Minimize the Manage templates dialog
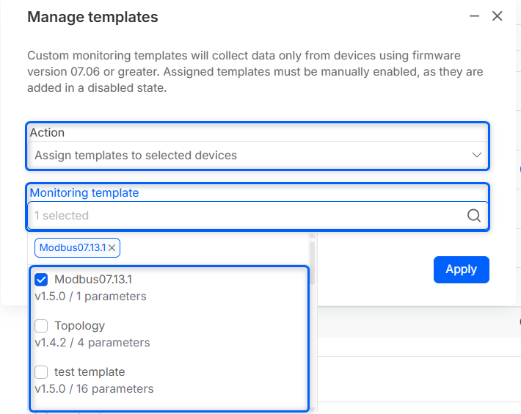521x414 pixels. tap(475, 16)
